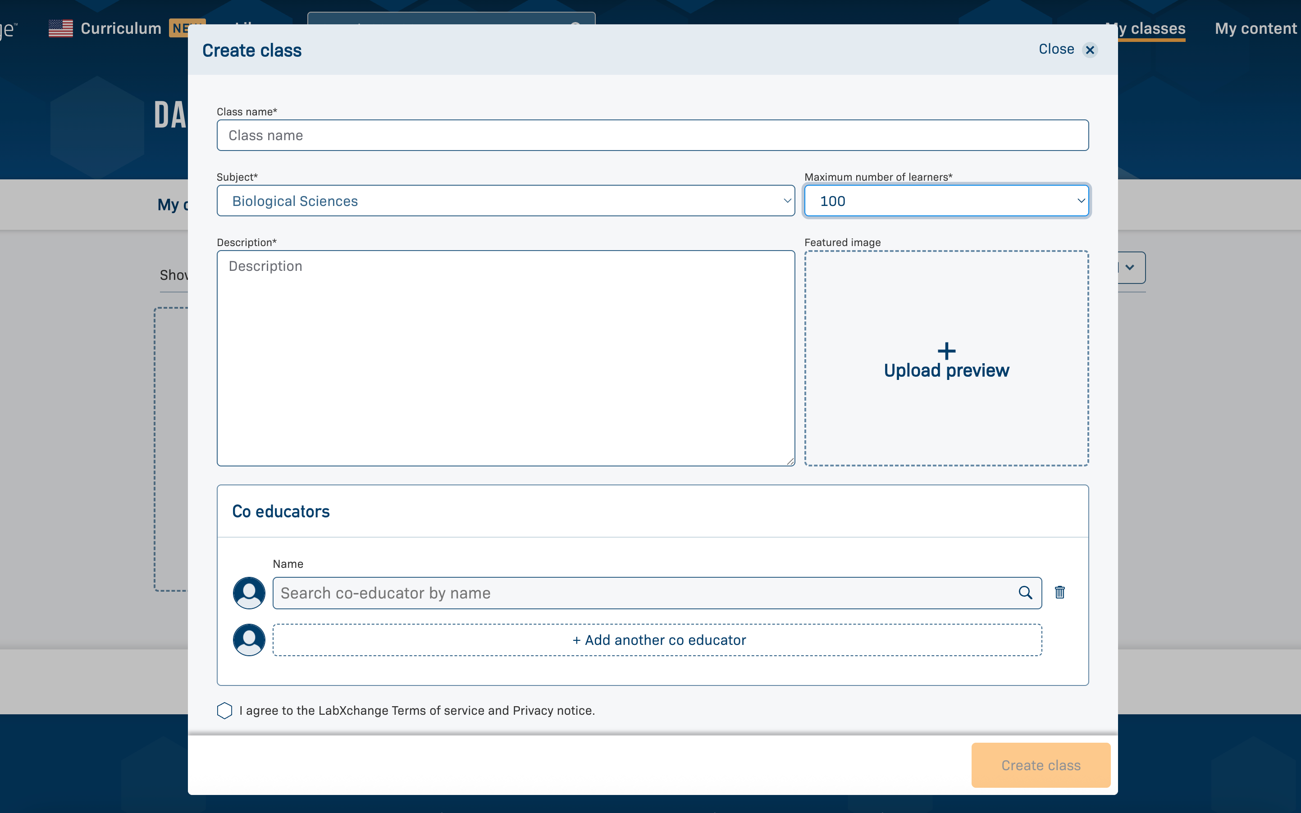Click the X icon next to Close

click(x=1090, y=50)
